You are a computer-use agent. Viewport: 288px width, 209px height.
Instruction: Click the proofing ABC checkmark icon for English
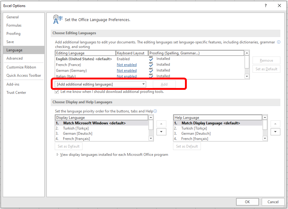tap(151, 59)
